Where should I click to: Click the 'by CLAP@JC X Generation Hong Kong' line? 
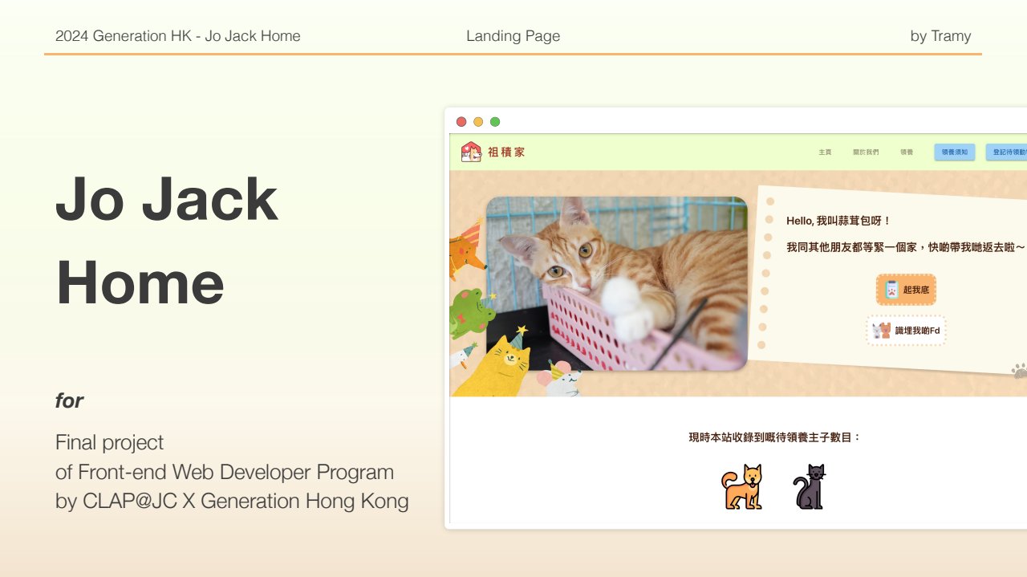(232, 501)
